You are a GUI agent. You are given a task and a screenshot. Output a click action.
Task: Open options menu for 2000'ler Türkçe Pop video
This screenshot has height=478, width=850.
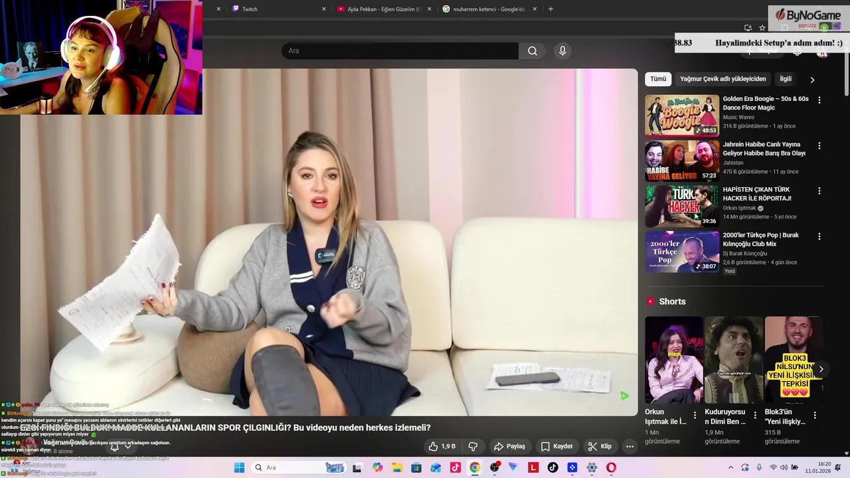(819, 236)
